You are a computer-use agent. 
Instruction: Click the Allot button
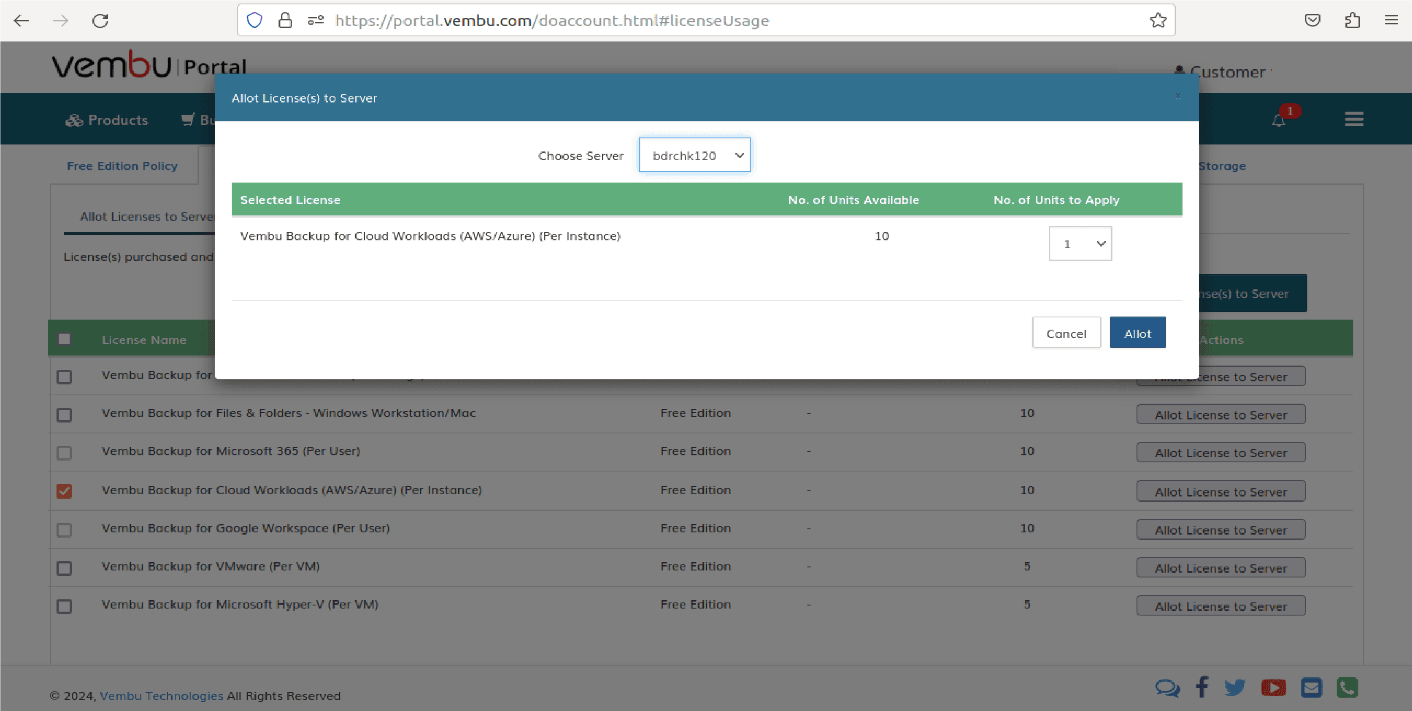[x=1137, y=333]
